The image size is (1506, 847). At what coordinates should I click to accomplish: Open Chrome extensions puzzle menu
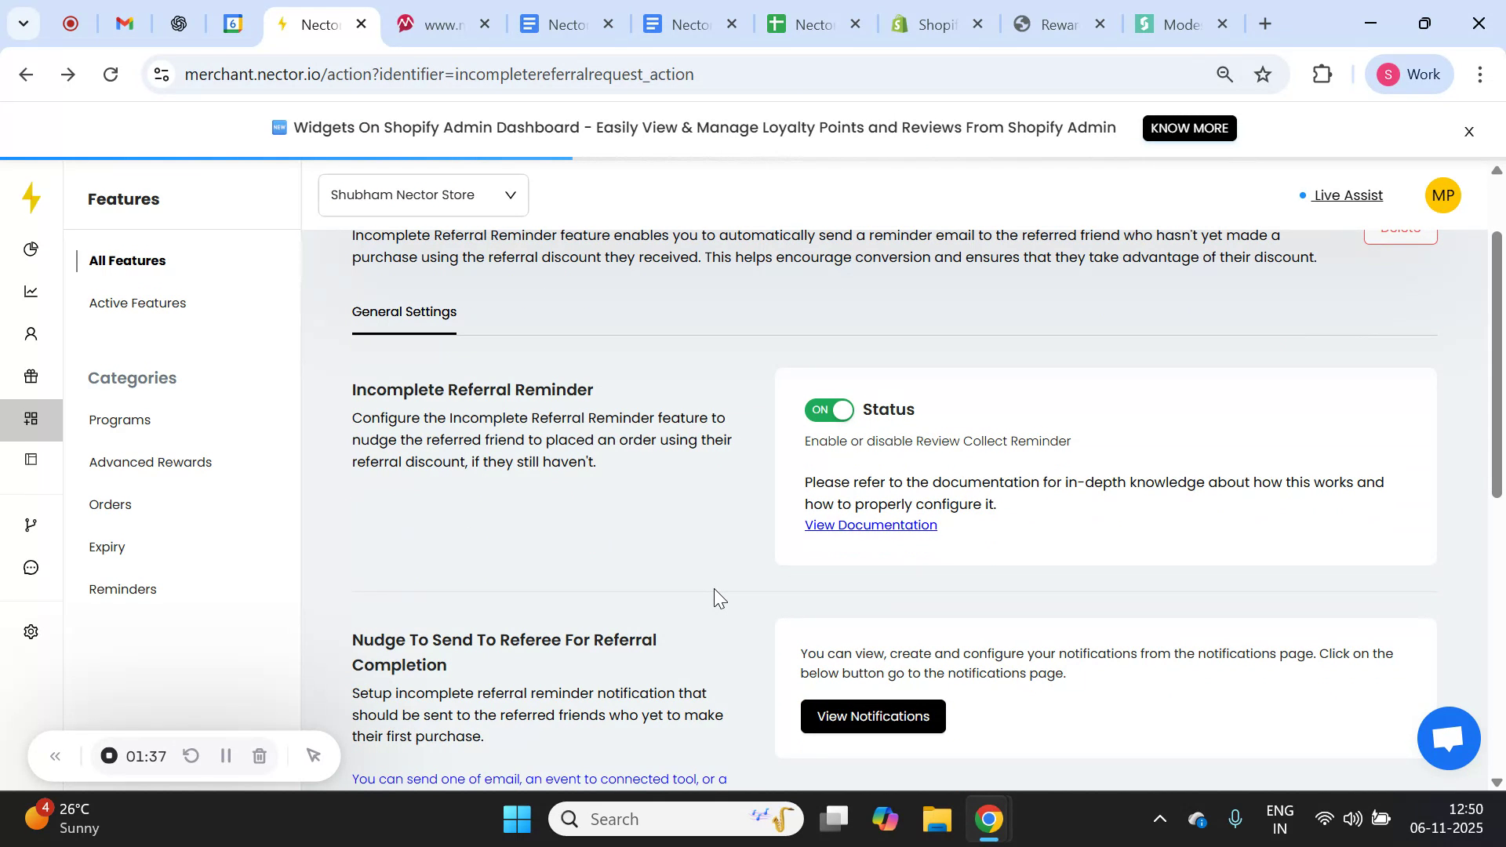coord(1322,74)
